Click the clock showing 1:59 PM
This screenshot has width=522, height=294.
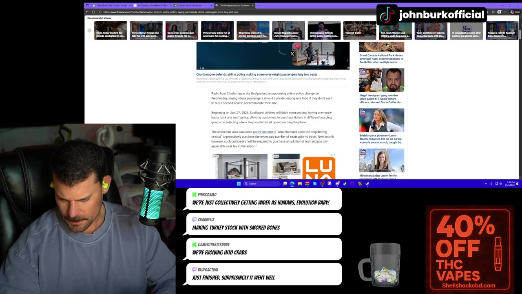pyautogui.click(x=511, y=184)
